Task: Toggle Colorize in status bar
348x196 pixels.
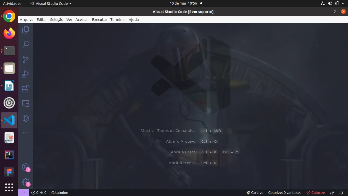Action: (316, 193)
